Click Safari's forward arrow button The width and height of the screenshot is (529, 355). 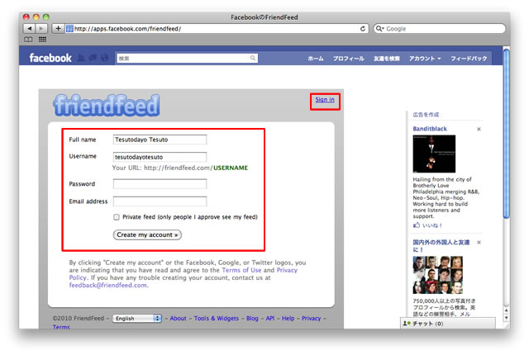41,29
